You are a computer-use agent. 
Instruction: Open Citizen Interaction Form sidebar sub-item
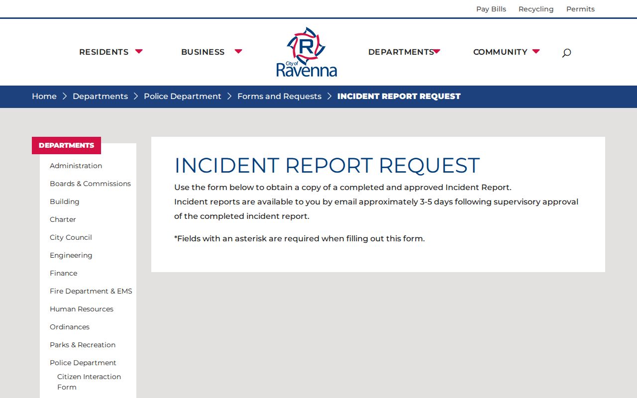pyautogui.click(x=89, y=382)
